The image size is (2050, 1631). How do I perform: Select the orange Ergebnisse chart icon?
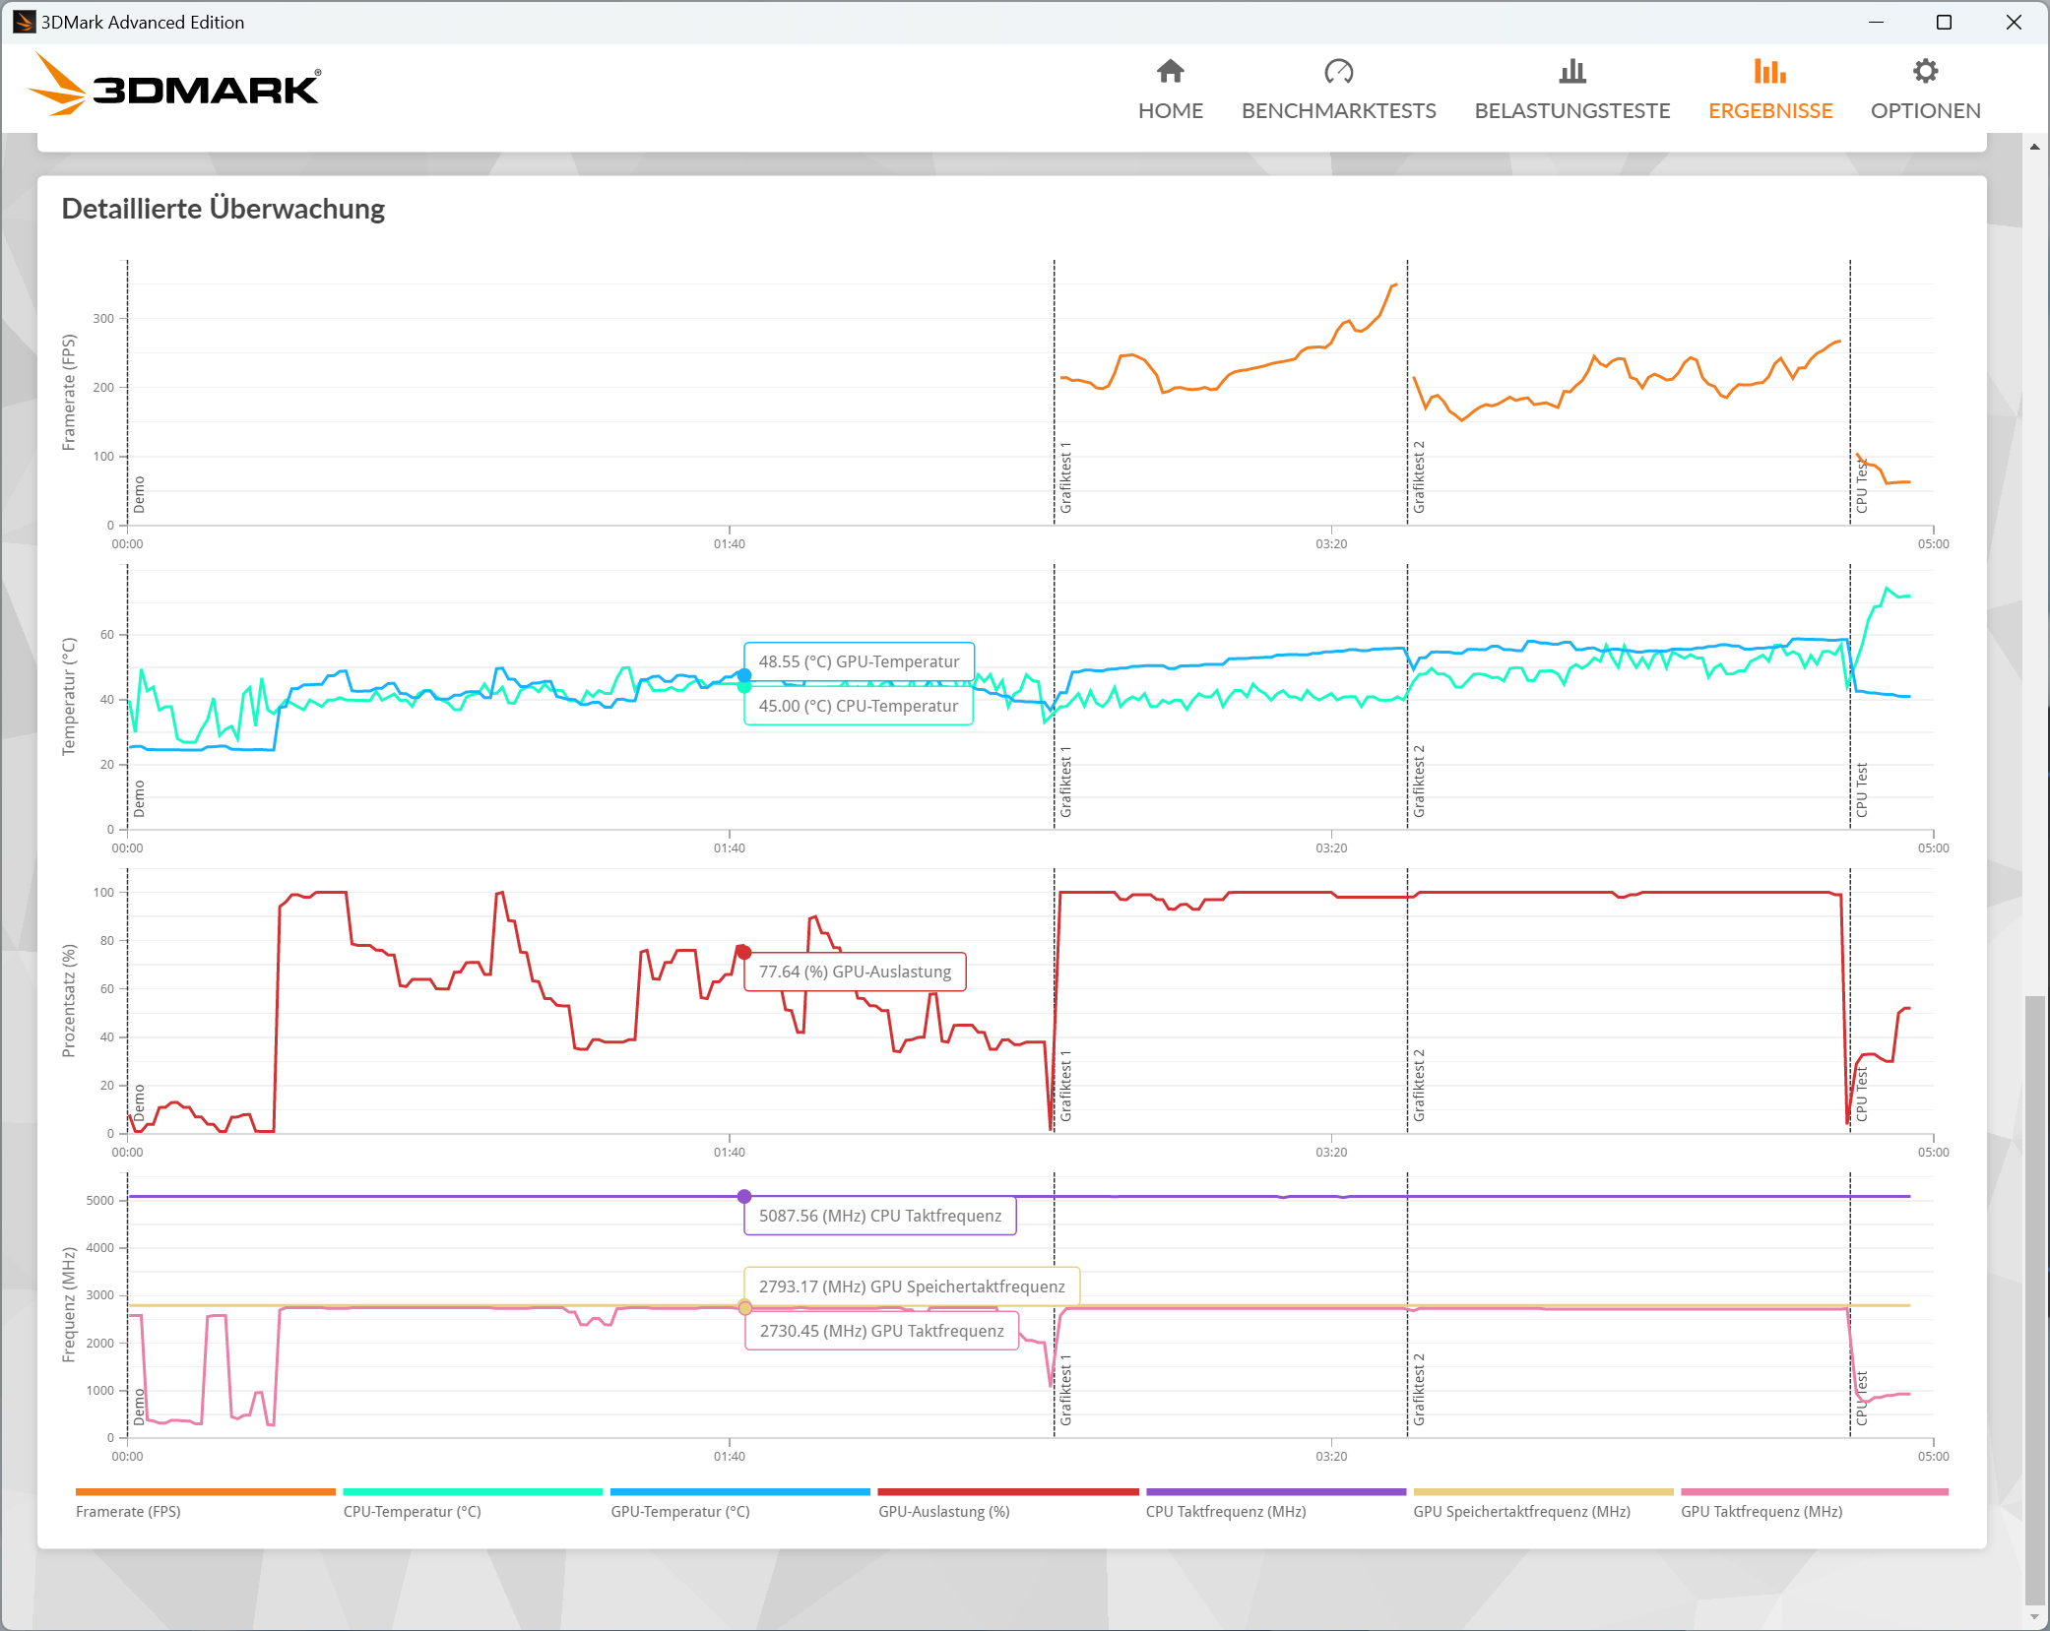point(1769,71)
